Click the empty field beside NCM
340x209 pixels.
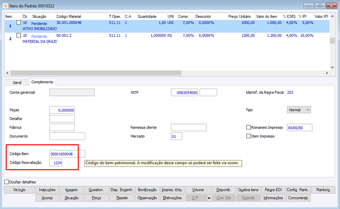208,92
